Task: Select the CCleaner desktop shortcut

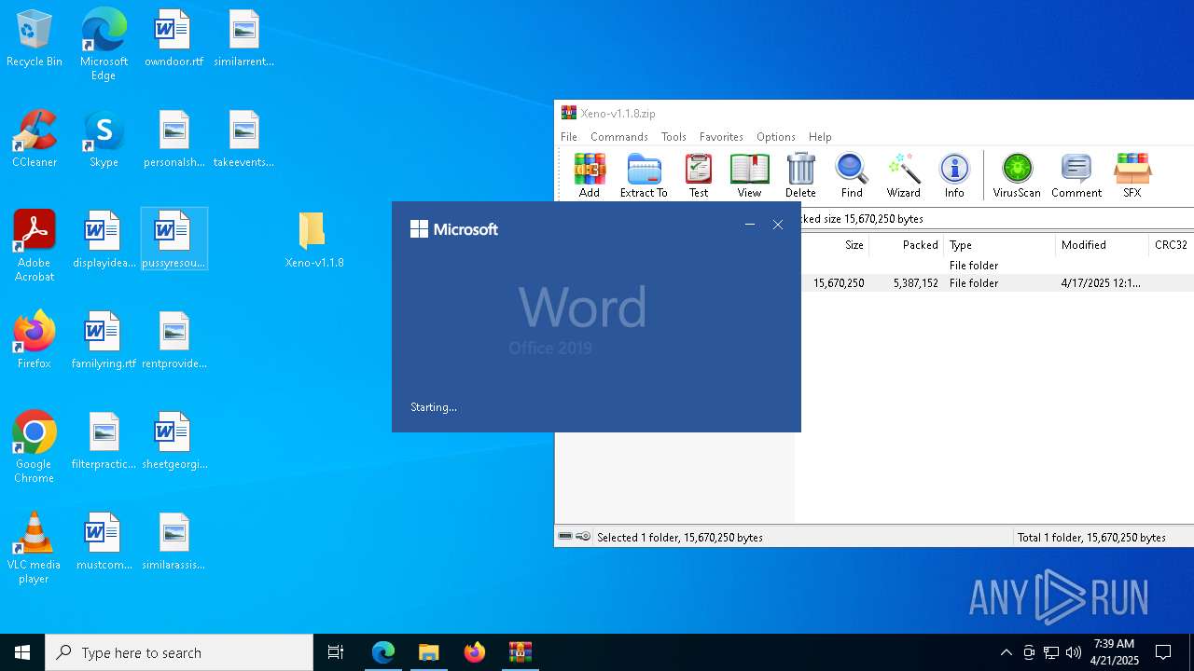Action: (x=35, y=140)
